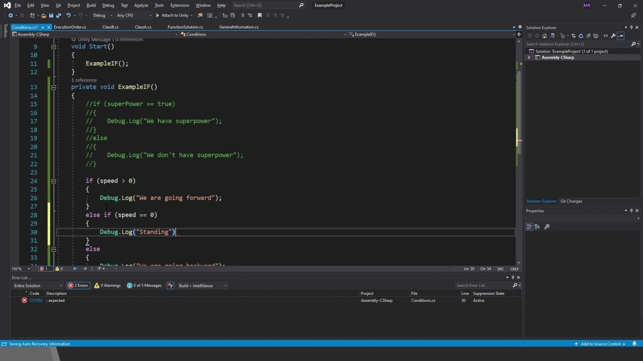Click the Undo icon in toolbar

click(x=68, y=16)
